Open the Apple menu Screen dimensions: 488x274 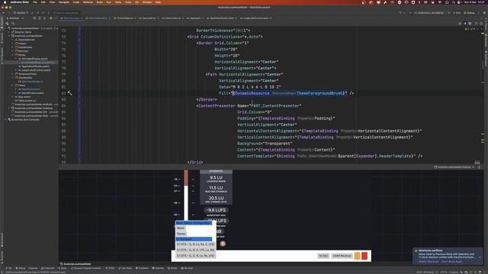point(5,2)
